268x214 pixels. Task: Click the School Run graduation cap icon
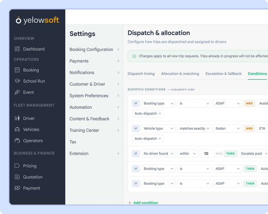[x=17, y=81]
